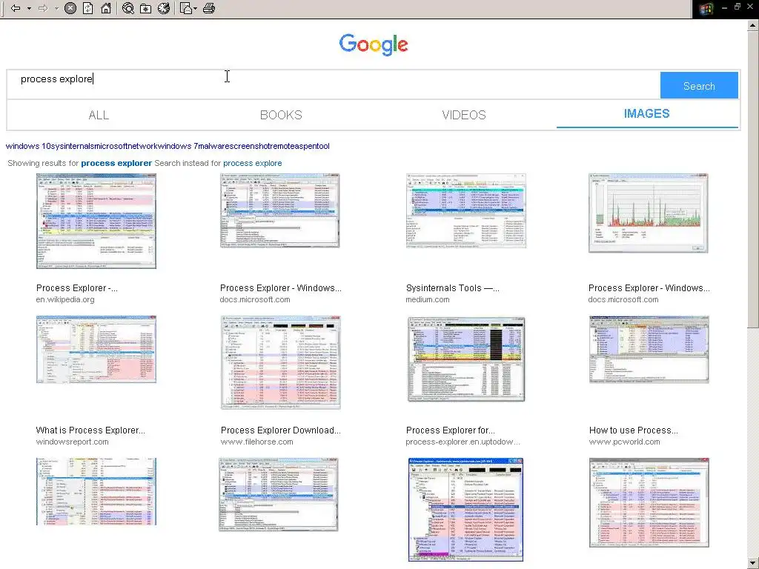Screen dimensions: 759x569
Task: Open third-row thumbnail under uptodown result
Action: click(465, 510)
